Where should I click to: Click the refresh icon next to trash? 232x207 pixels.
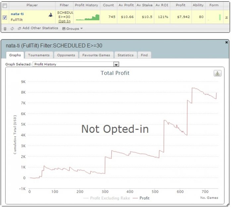click(x=12, y=29)
